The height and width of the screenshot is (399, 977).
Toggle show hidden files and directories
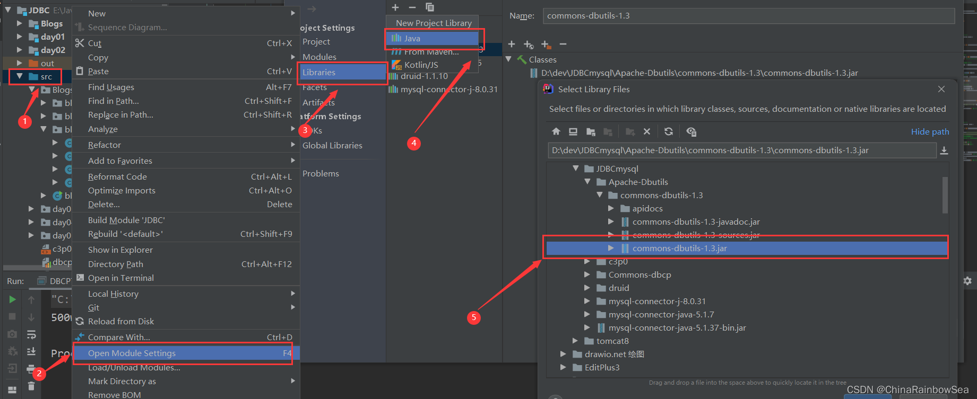tap(691, 131)
